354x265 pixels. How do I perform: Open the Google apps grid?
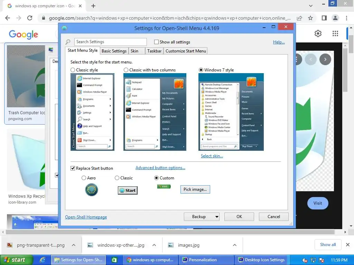335,33
